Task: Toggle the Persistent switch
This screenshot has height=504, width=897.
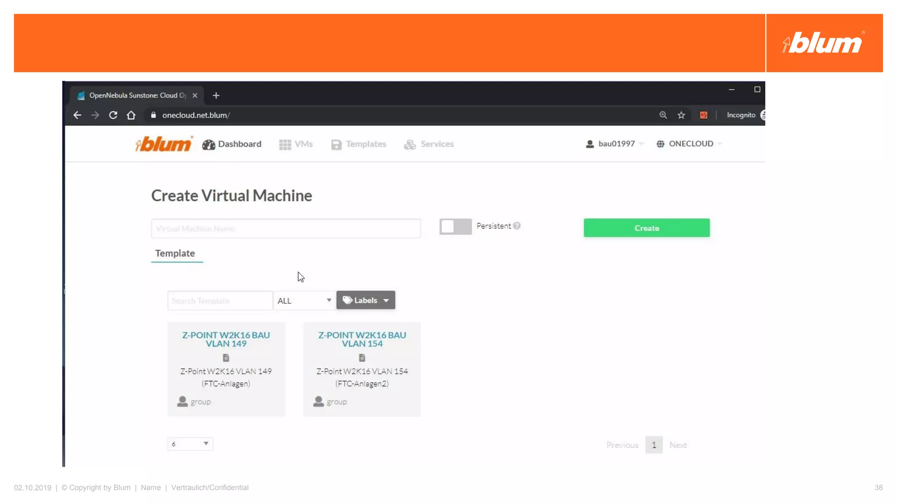Action: click(x=456, y=227)
